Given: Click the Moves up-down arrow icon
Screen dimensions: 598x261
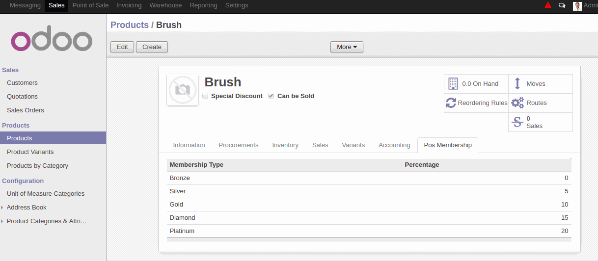Looking at the screenshot, I should pos(517,84).
